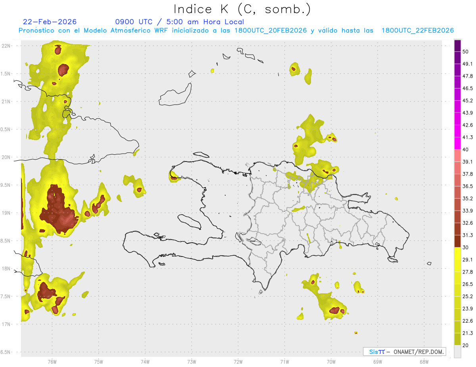The height and width of the screenshot is (367, 476).
Task: Click the "71W" longitude label
Action: click(x=285, y=362)
